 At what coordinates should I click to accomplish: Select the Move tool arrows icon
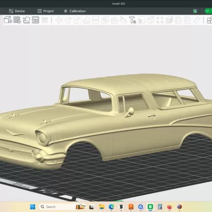(59, 20)
